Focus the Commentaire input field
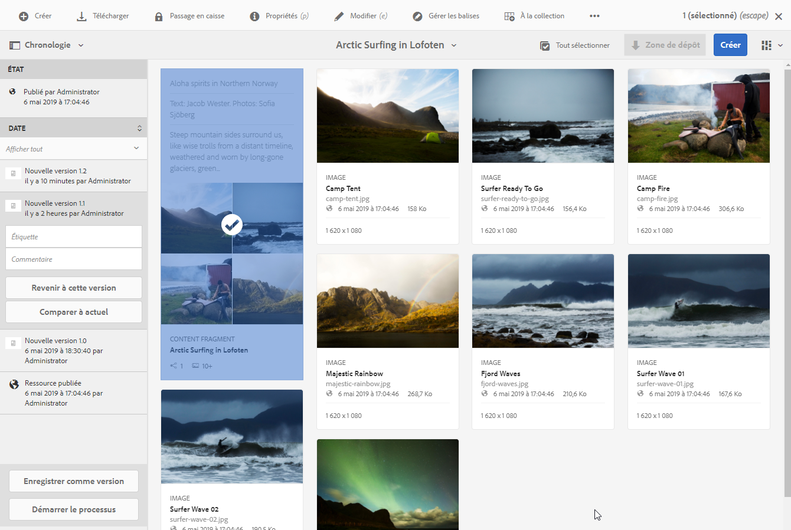This screenshot has width=791, height=530. 74,259
